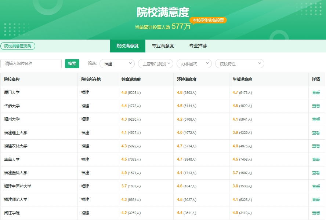
Task: Click the 院校满意度 banner title
Action: tap(163, 12)
